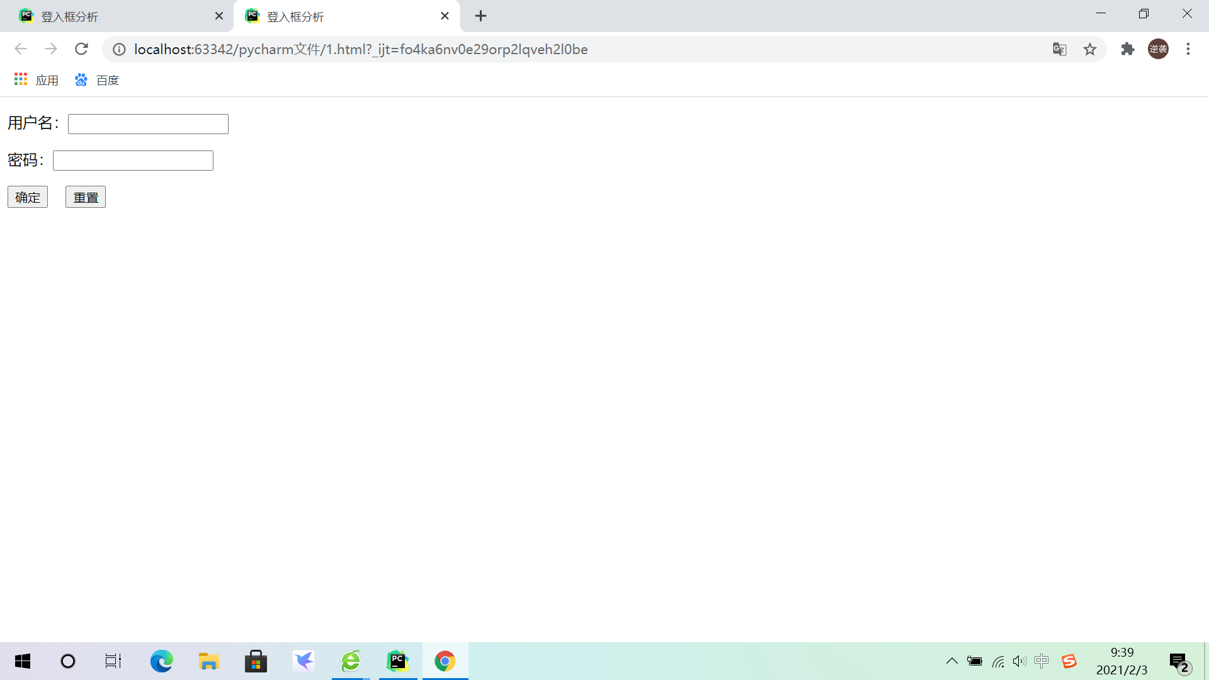This screenshot has height=680, width=1209.
Task: Bookmark this page with star icon
Action: point(1090,49)
